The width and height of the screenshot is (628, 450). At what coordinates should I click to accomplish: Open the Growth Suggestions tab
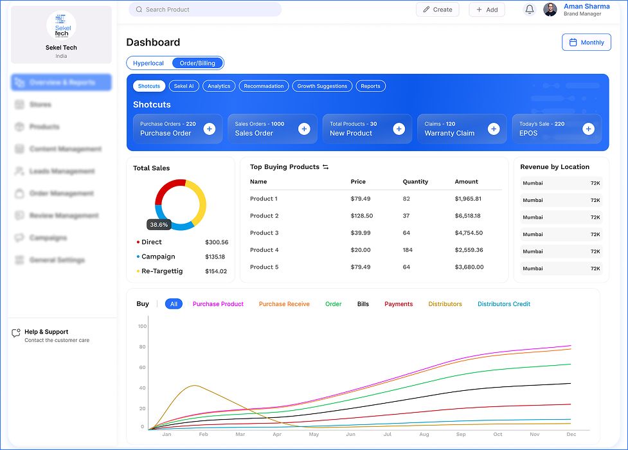point(321,85)
